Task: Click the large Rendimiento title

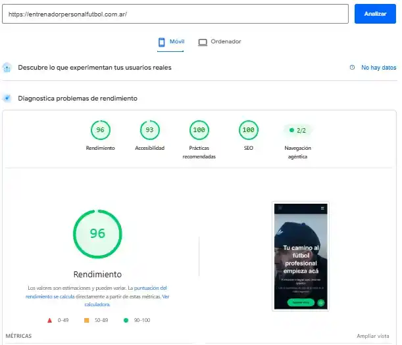Action: point(97,274)
